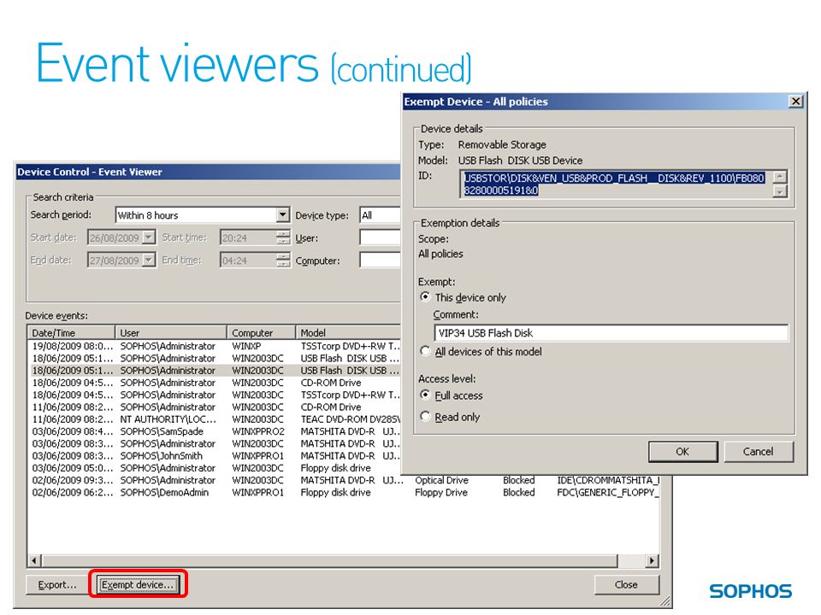Click the horizontal scrollbar thumb of events list

[329, 560]
